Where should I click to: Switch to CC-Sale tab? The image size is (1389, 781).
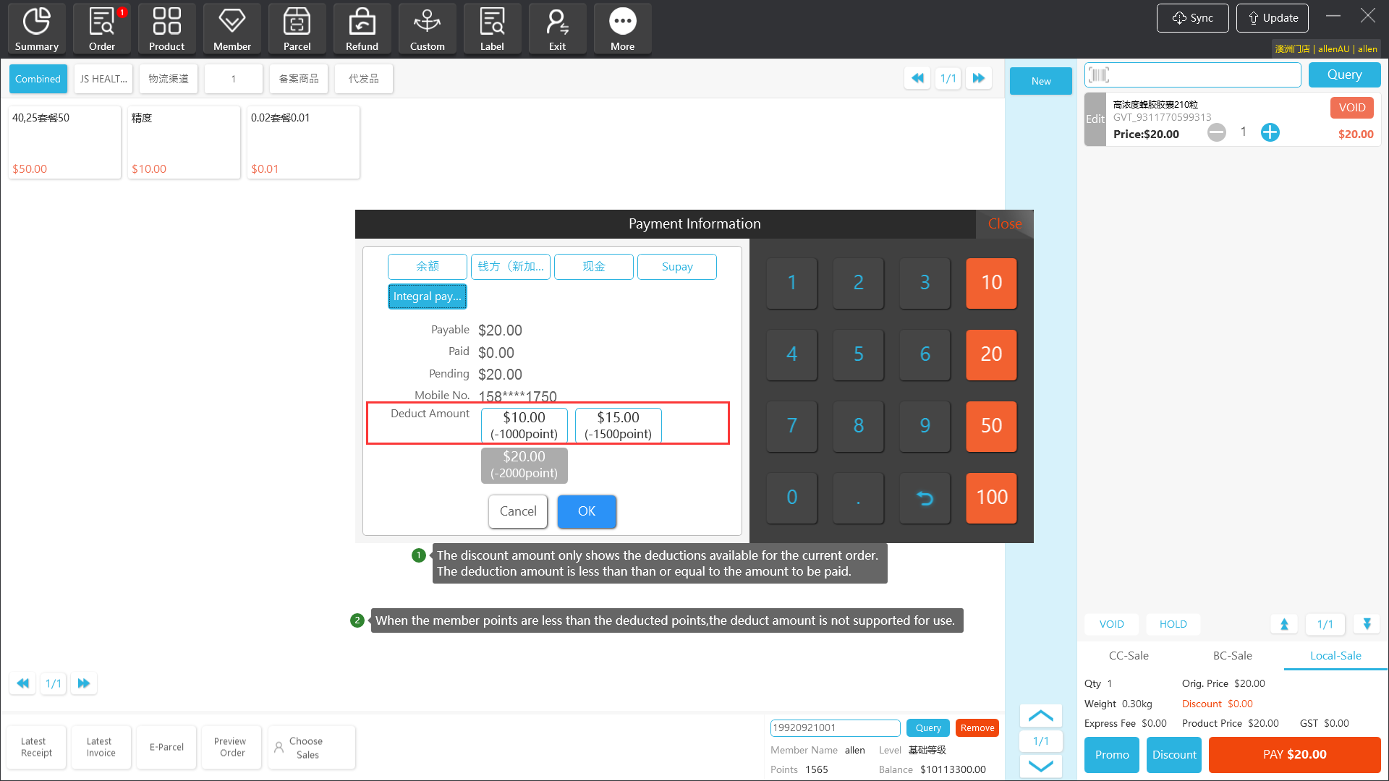pyautogui.click(x=1129, y=656)
